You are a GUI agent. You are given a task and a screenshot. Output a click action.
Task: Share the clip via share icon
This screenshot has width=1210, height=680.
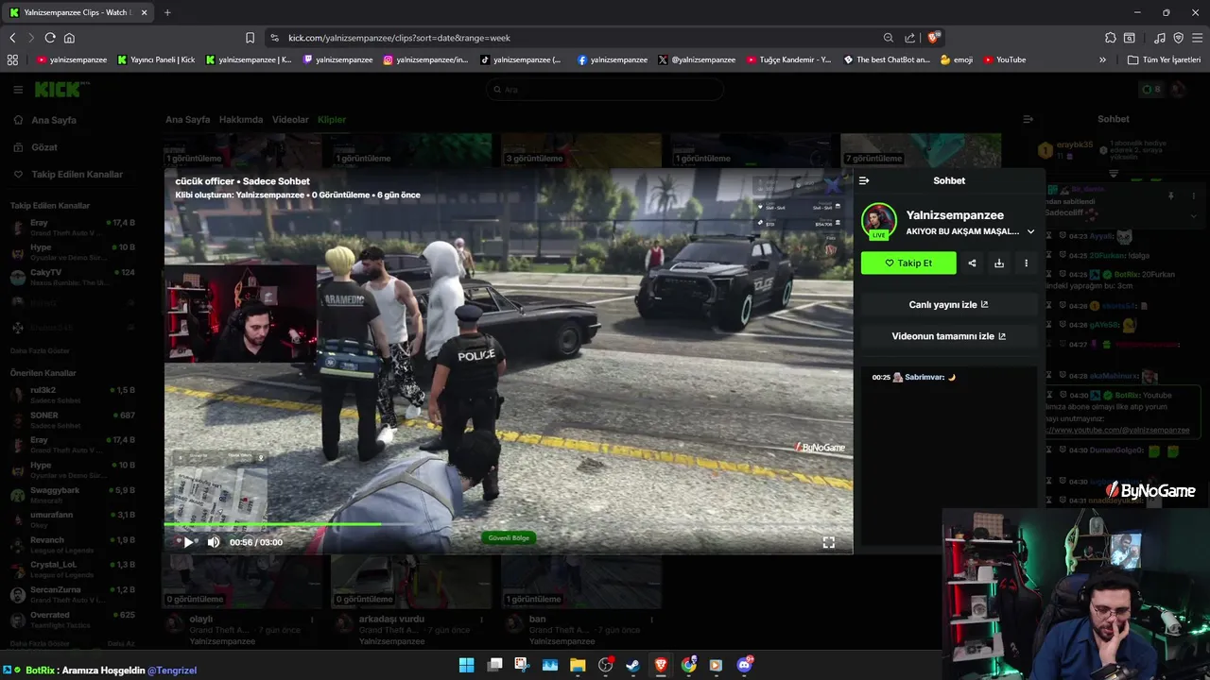click(x=972, y=263)
